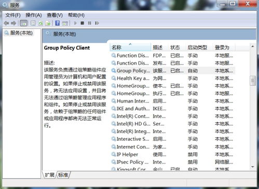Viewport: 259px width, 189px height.
Task: Click the gear icon of Group Policy row
Action: tap(114, 70)
